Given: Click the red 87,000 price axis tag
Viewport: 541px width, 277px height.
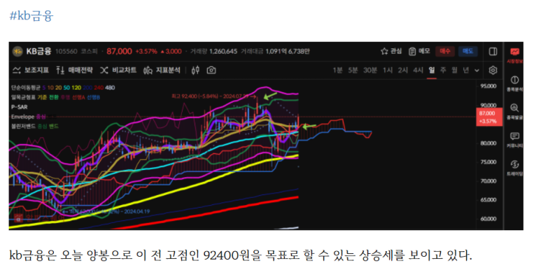Looking at the screenshot, I should coord(489,117).
